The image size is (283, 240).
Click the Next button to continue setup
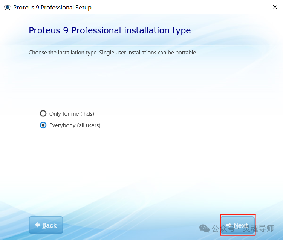click(237, 225)
